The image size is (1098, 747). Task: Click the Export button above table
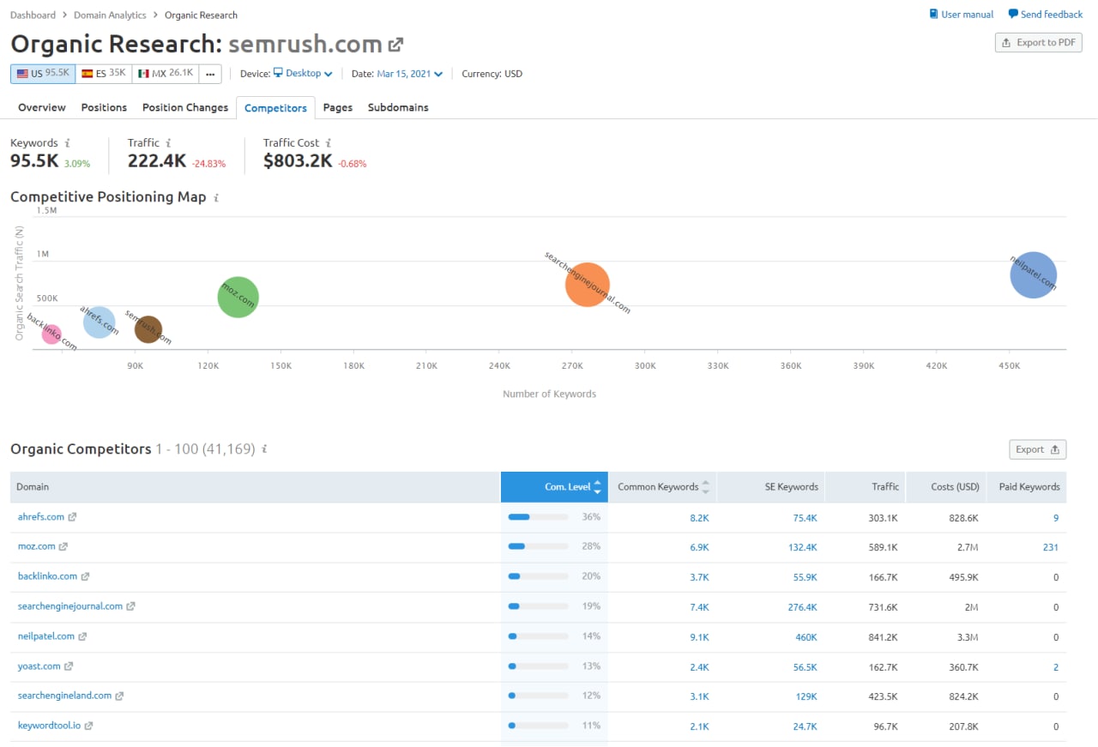pyautogui.click(x=1038, y=449)
